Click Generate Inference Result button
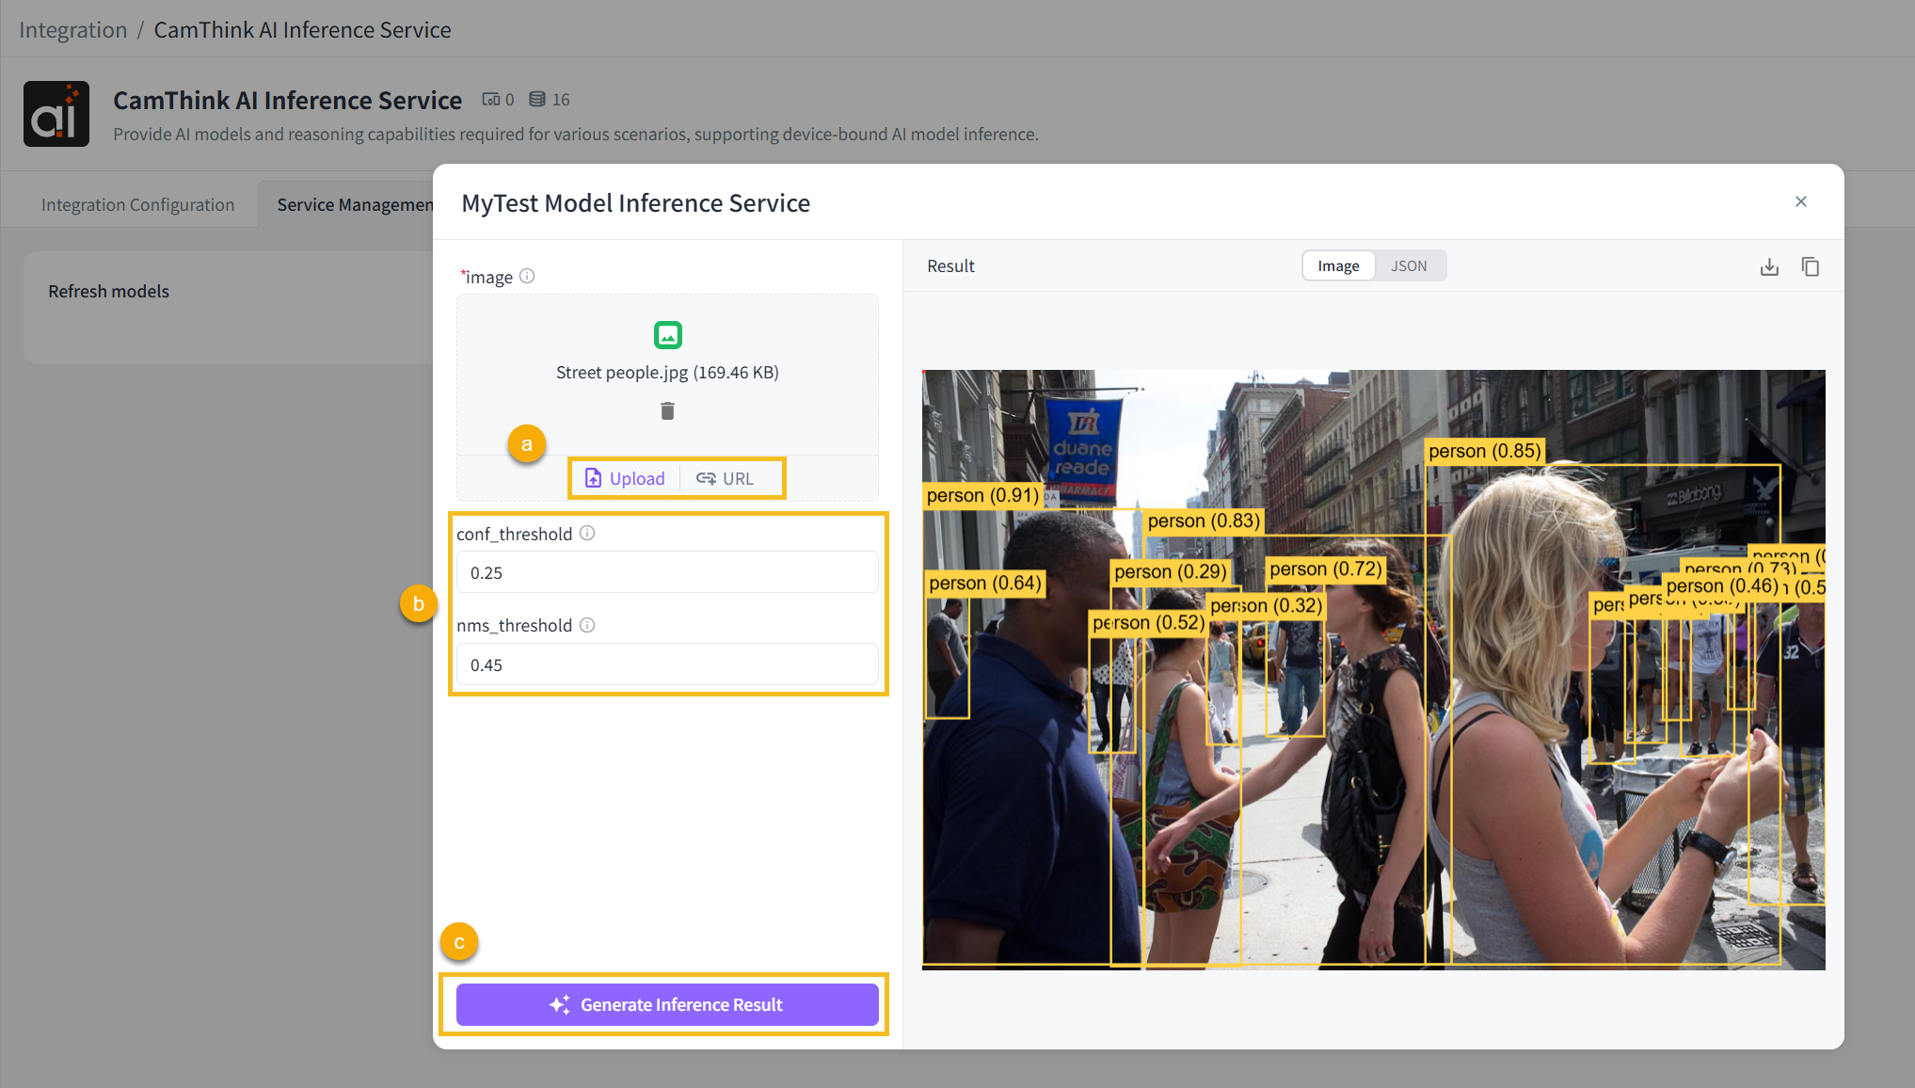The height and width of the screenshot is (1088, 1915). [667, 1005]
